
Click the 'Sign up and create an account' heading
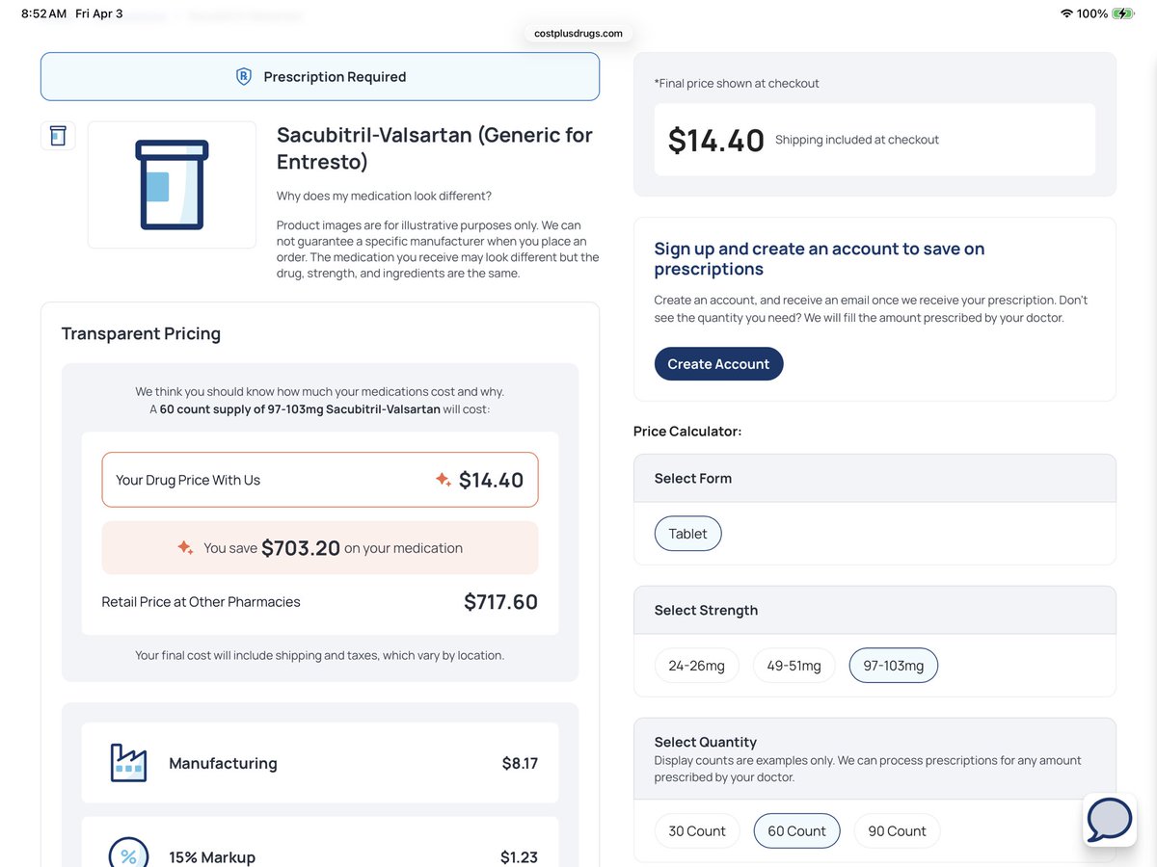pos(820,258)
